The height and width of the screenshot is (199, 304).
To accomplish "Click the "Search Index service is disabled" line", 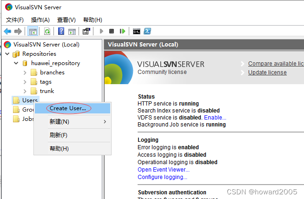I will (x=178, y=111).
